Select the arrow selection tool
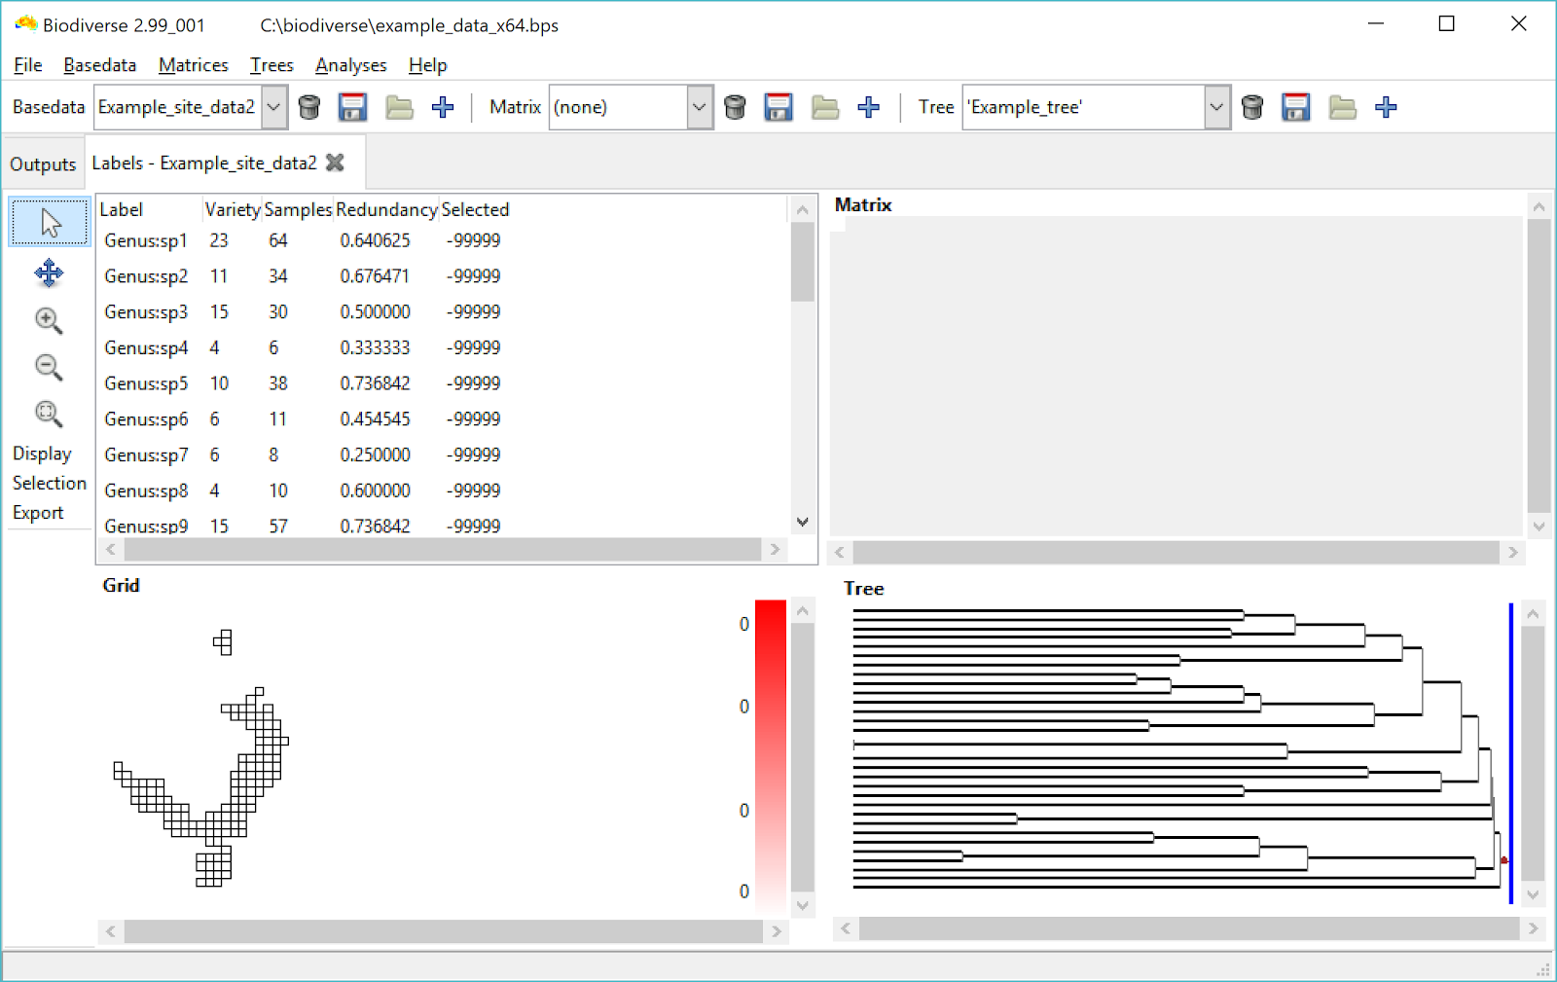The width and height of the screenshot is (1557, 982). point(49,221)
